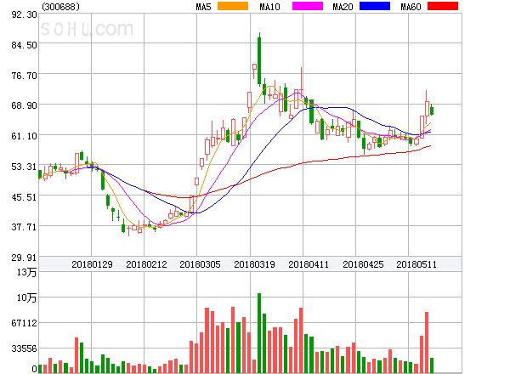The image size is (510, 374).
Task: Click the stock code (300688) label
Action: coord(61,7)
